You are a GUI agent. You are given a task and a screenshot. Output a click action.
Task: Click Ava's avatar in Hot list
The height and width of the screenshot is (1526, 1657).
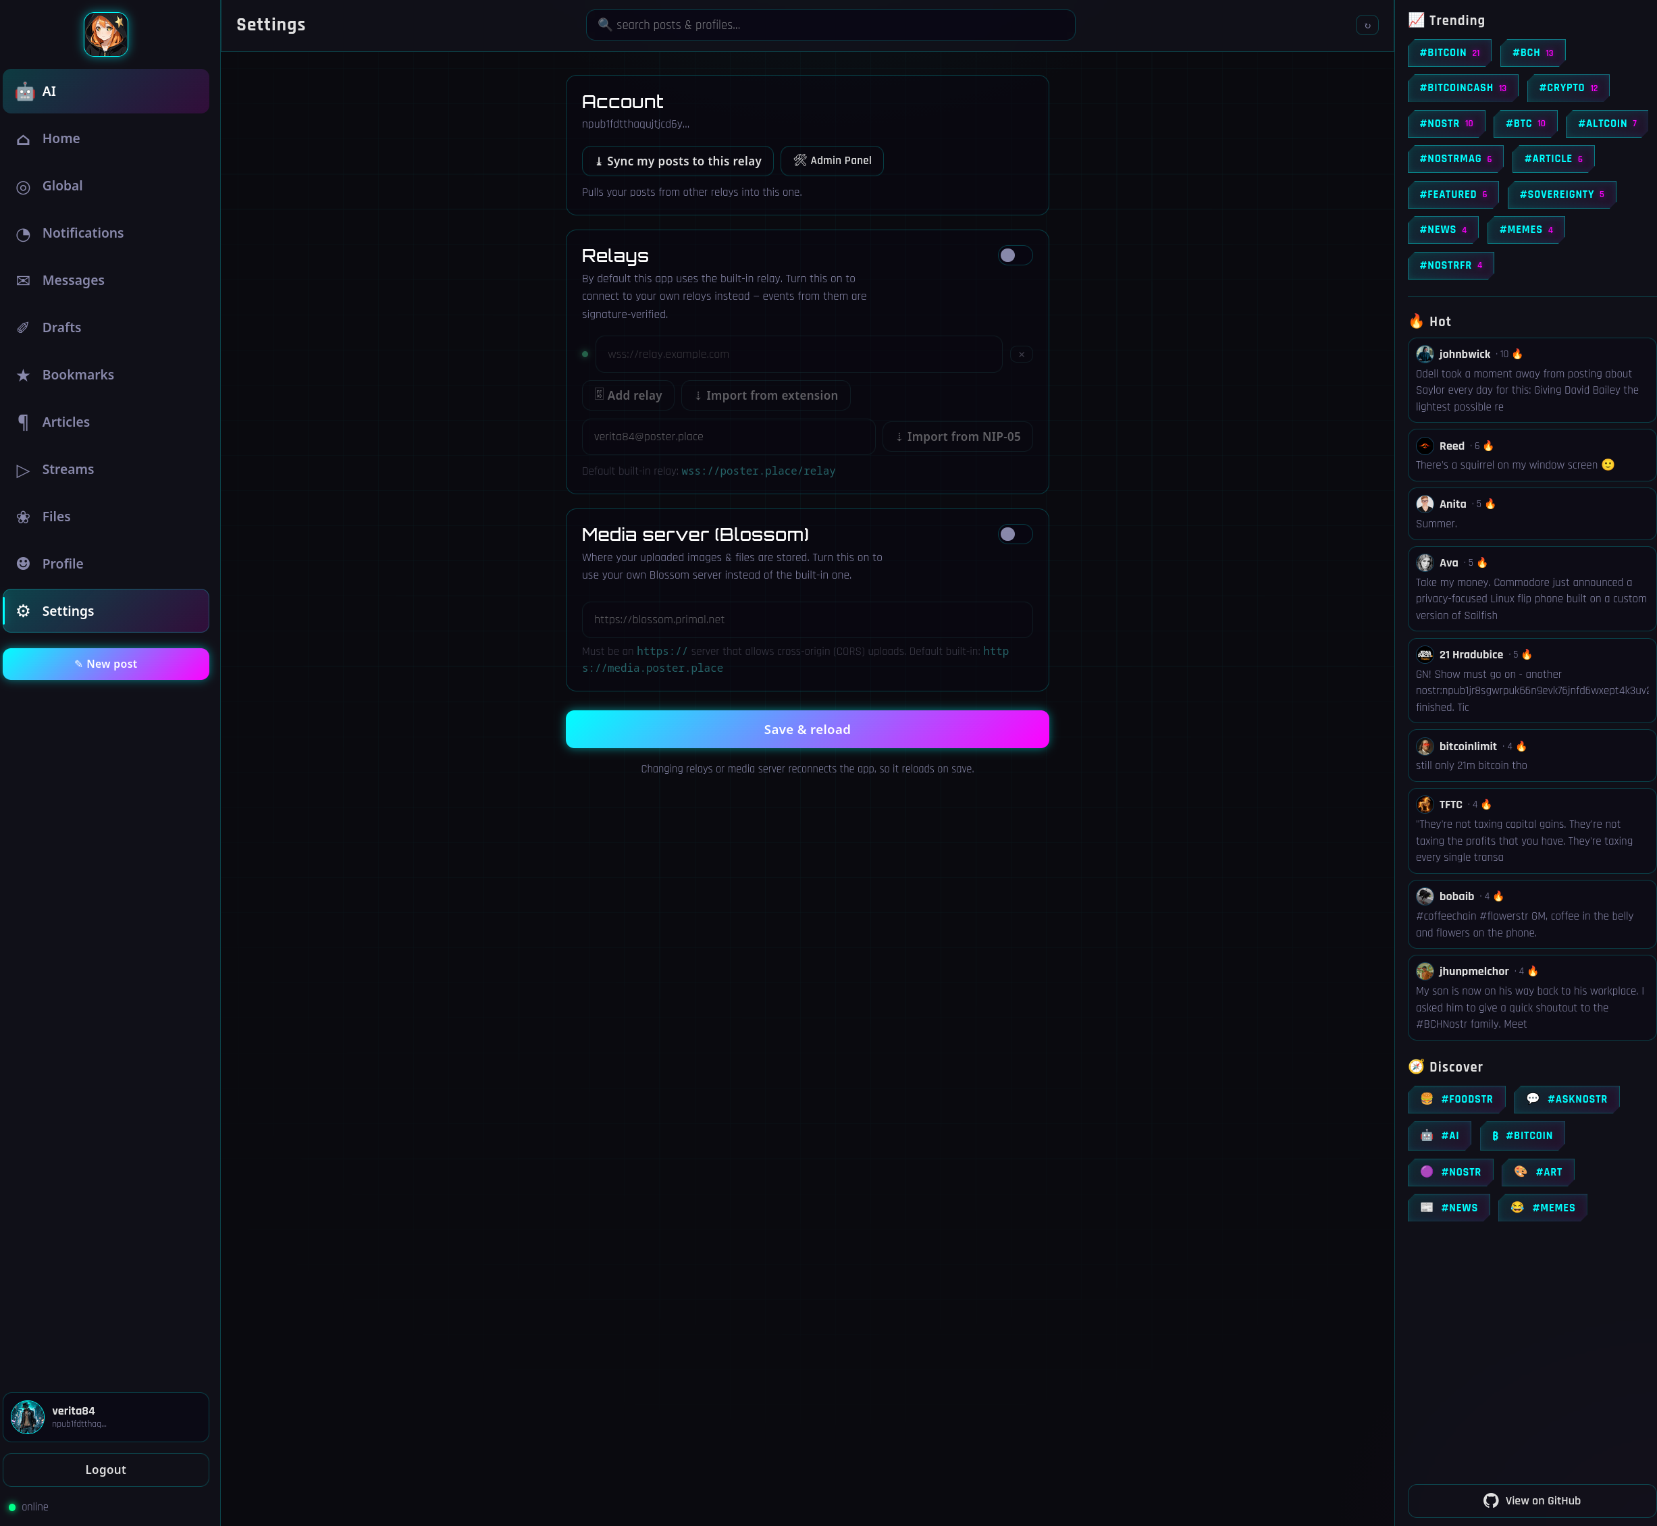coord(1425,563)
